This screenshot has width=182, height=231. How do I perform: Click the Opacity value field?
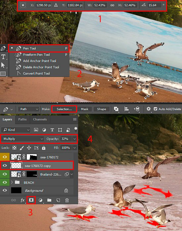coord(66,139)
